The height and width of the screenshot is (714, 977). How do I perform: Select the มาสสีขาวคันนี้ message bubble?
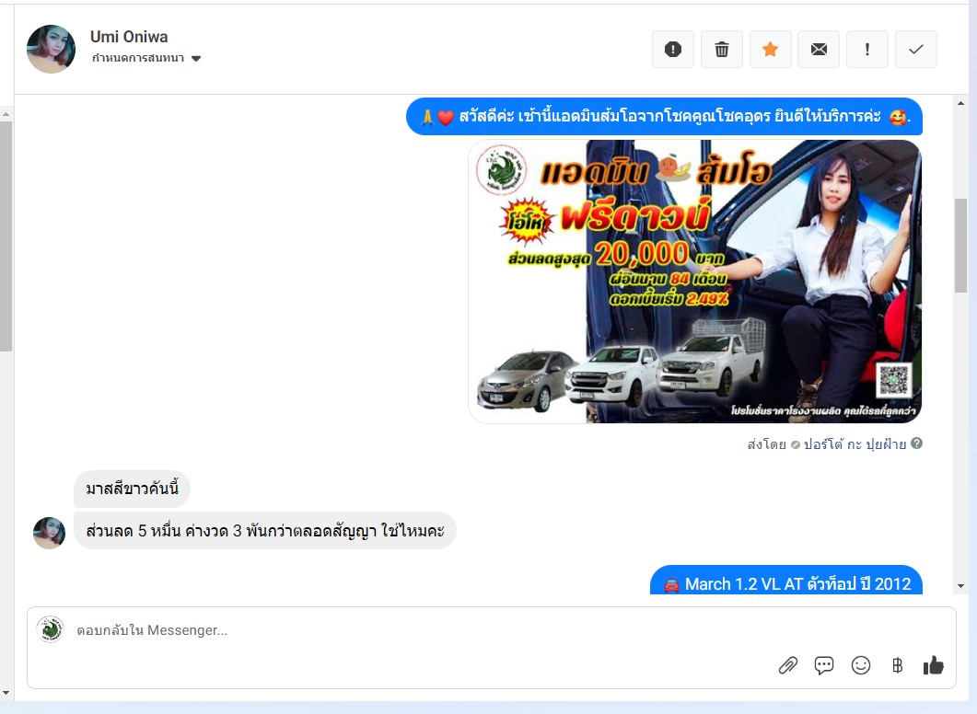(132, 489)
